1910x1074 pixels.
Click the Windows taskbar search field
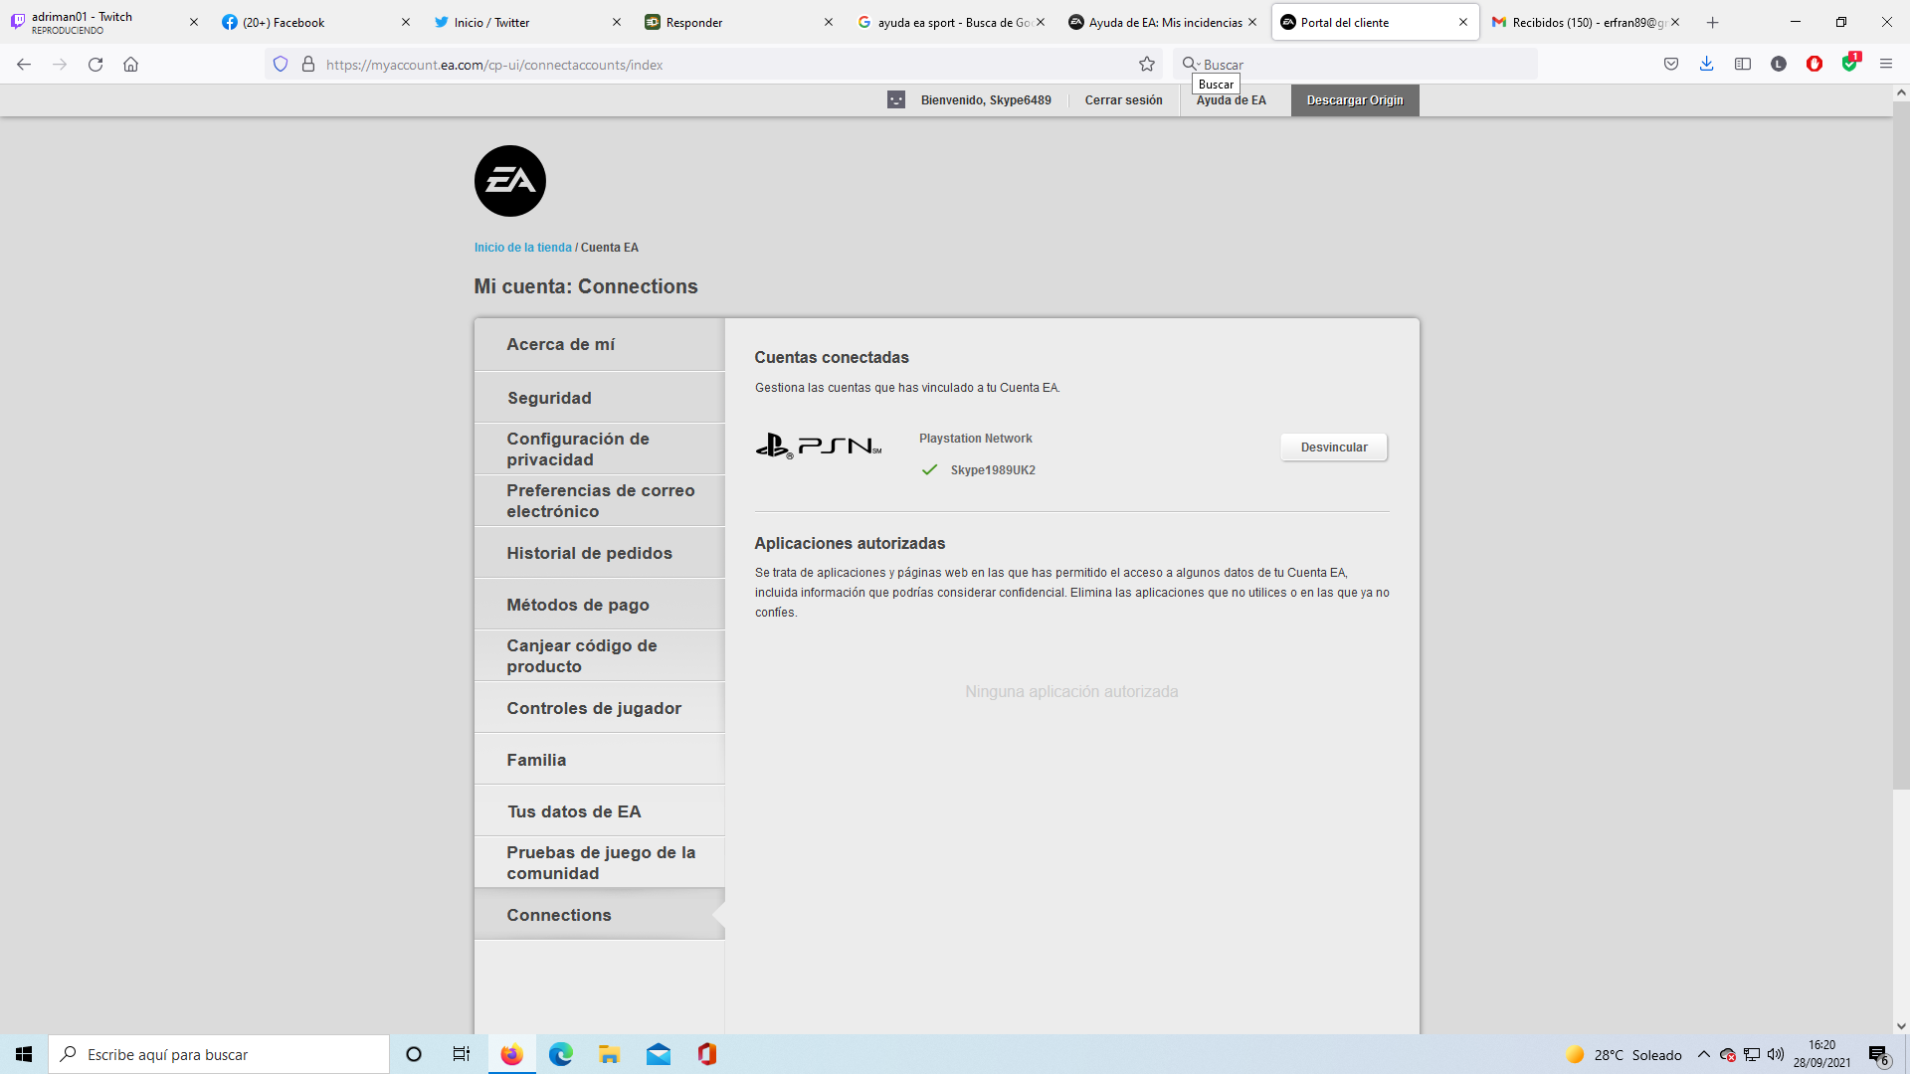[219, 1054]
